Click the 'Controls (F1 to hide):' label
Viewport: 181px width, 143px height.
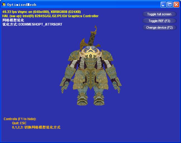click(x=20, y=119)
